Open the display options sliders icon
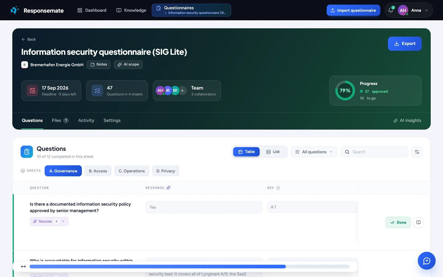Viewport: 443px width, 277px height. pyautogui.click(x=417, y=152)
